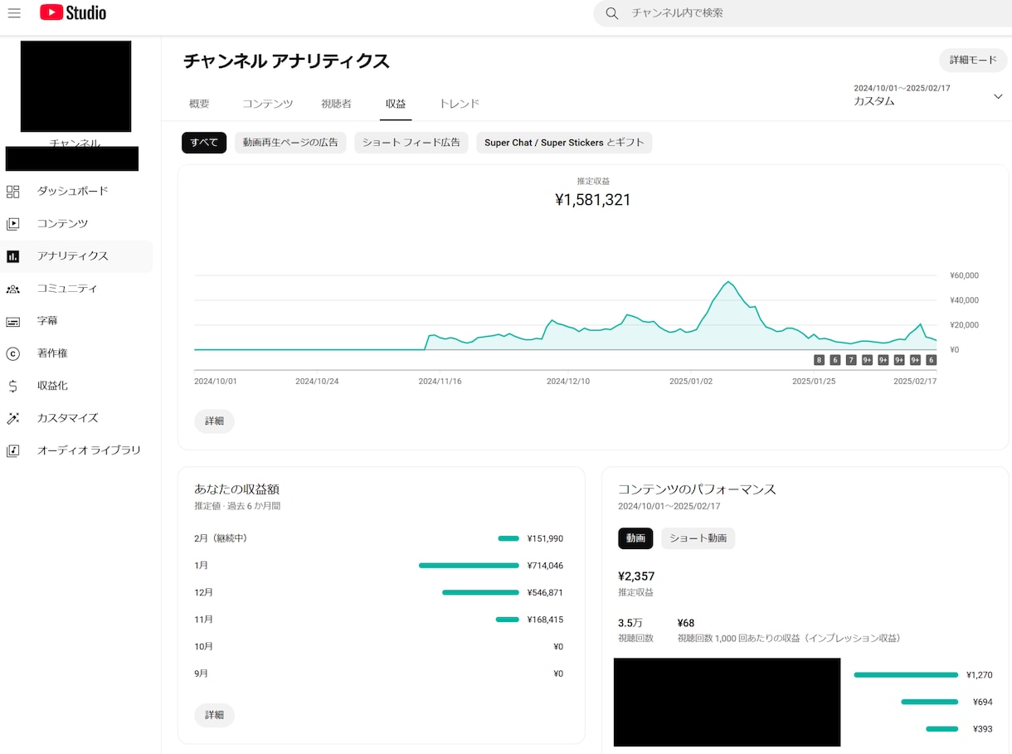Click the magnifier search icon
1012x754 pixels.
[x=612, y=13]
